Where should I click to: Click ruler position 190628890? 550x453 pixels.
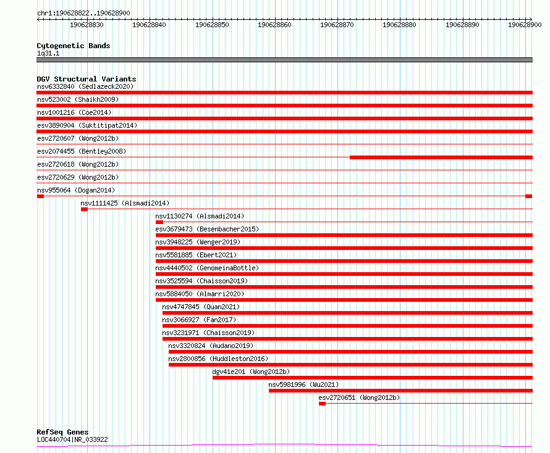pyautogui.click(x=462, y=25)
